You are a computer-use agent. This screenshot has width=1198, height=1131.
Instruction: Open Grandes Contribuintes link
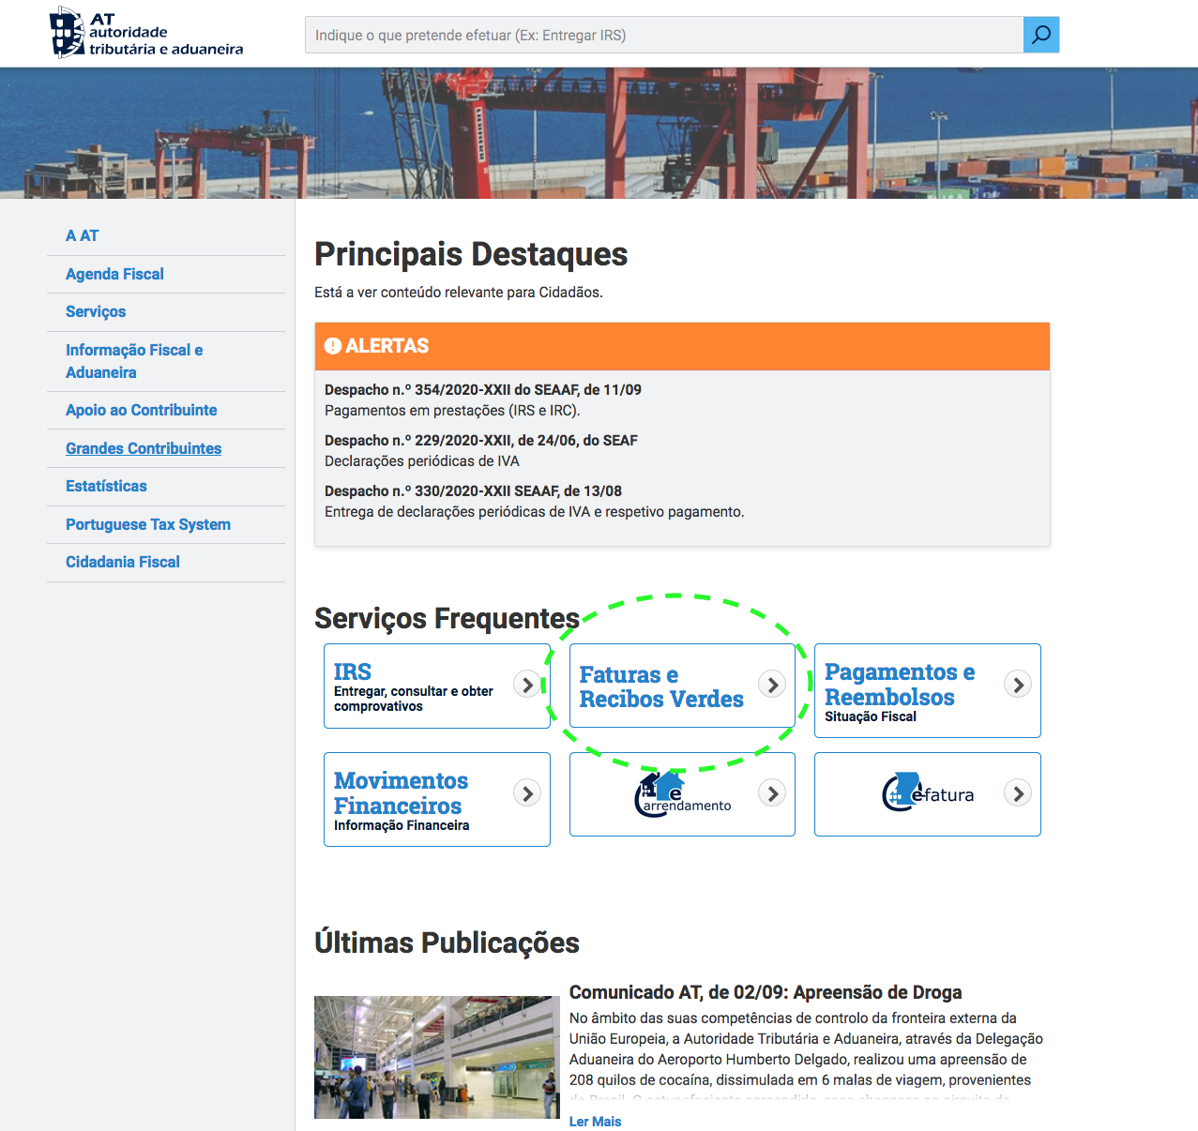coord(144,448)
